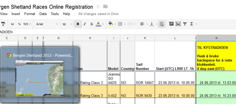The height and width of the screenshot is (104, 236).
Task: Format selection as percent
Action: pos(19,24)
